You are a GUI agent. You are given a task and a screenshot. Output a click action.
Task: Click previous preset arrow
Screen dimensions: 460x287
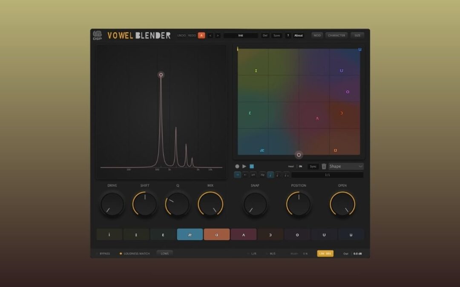coord(210,35)
